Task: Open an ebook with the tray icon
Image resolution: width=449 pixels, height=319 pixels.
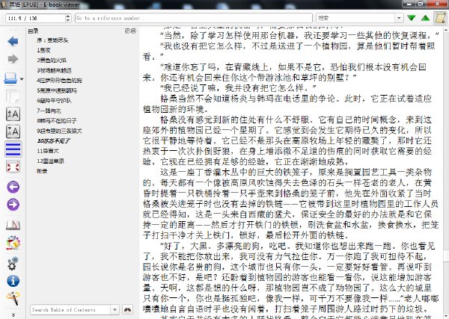Action: (x=10, y=78)
